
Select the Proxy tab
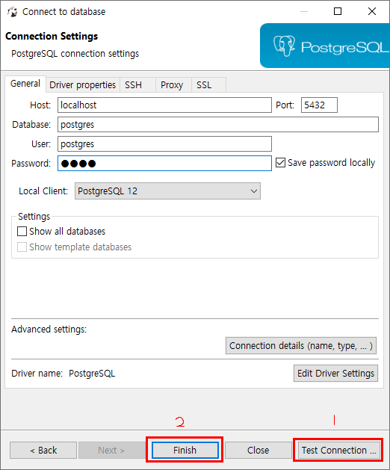(173, 85)
